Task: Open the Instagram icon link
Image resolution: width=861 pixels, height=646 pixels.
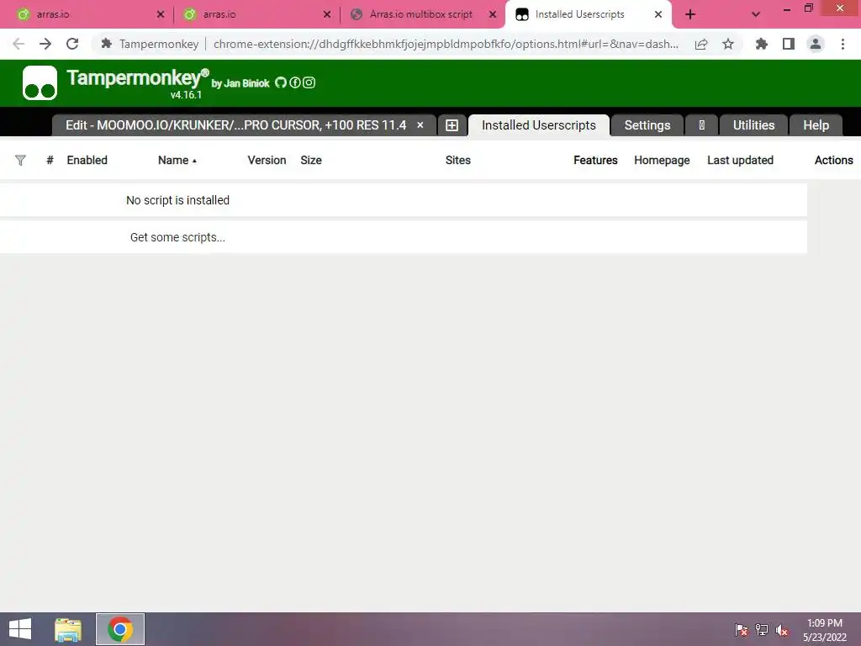Action: 309,82
